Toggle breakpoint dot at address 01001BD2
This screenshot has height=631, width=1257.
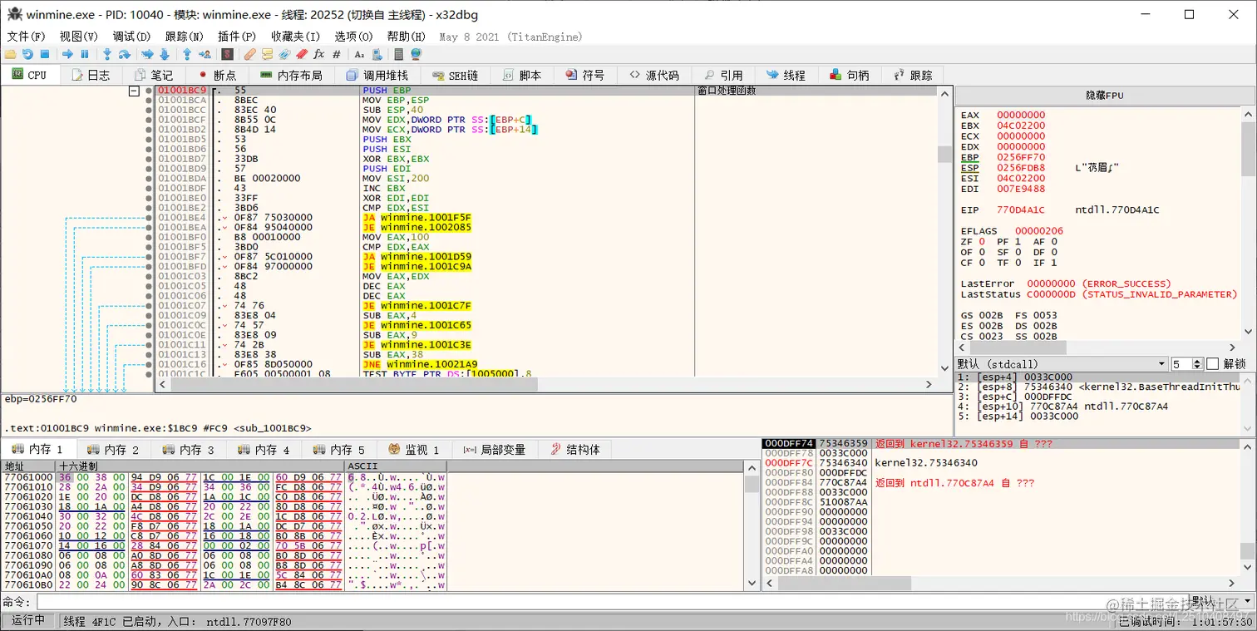(x=148, y=130)
